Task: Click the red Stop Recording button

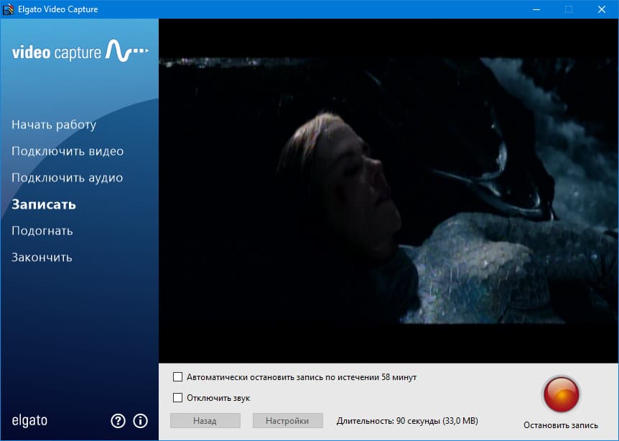Action: pos(561,394)
